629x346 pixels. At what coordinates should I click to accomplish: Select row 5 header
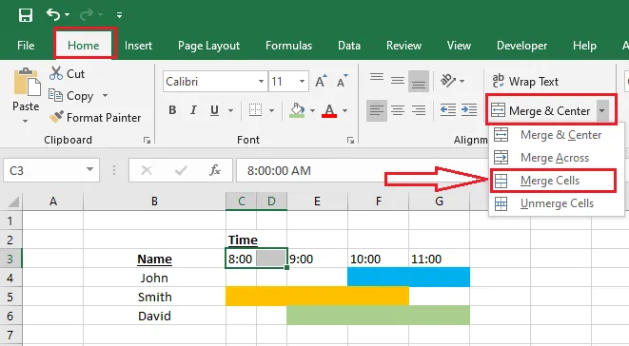click(x=10, y=297)
